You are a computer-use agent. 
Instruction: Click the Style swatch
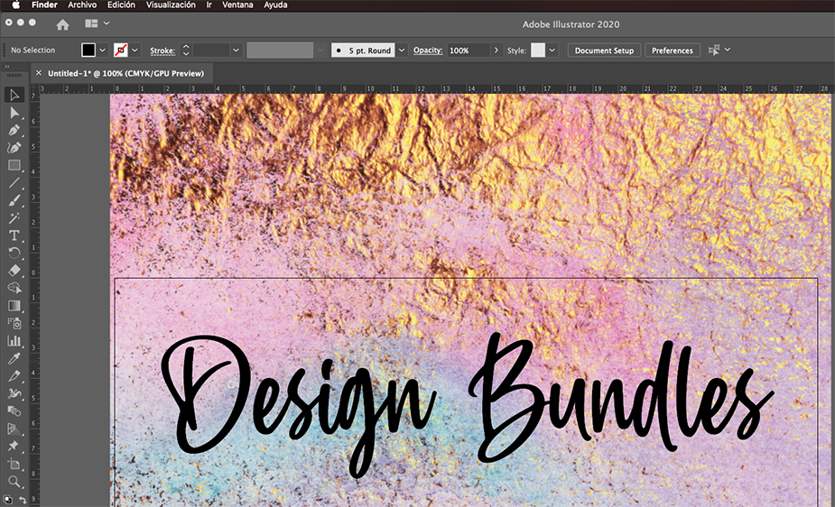point(538,50)
